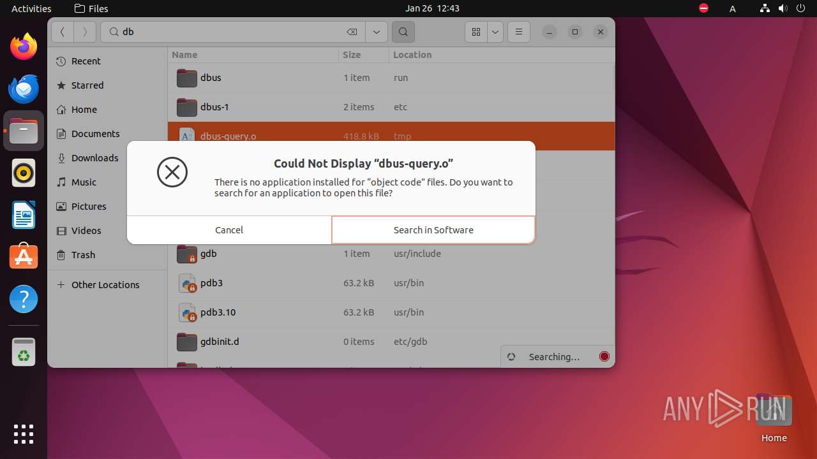Expand the search options dropdown
This screenshot has height=459, width=817.
click(377, 32)
